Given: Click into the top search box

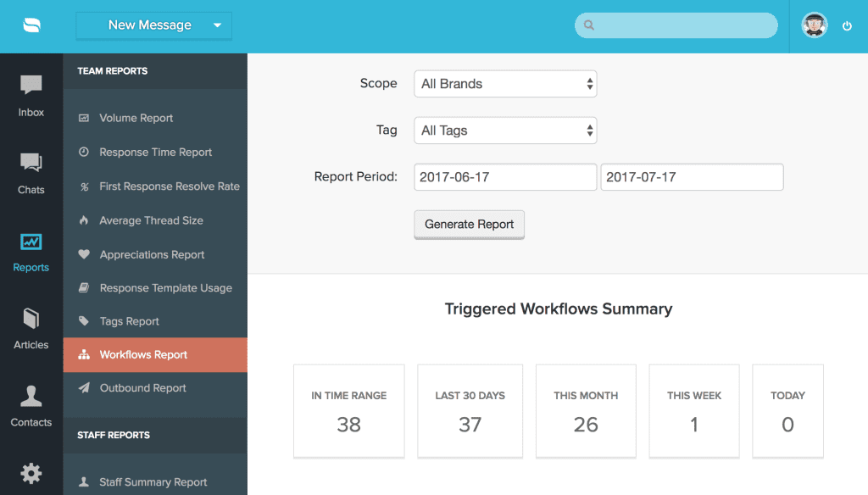Looking at the screenshot, I should click(676, 25).
